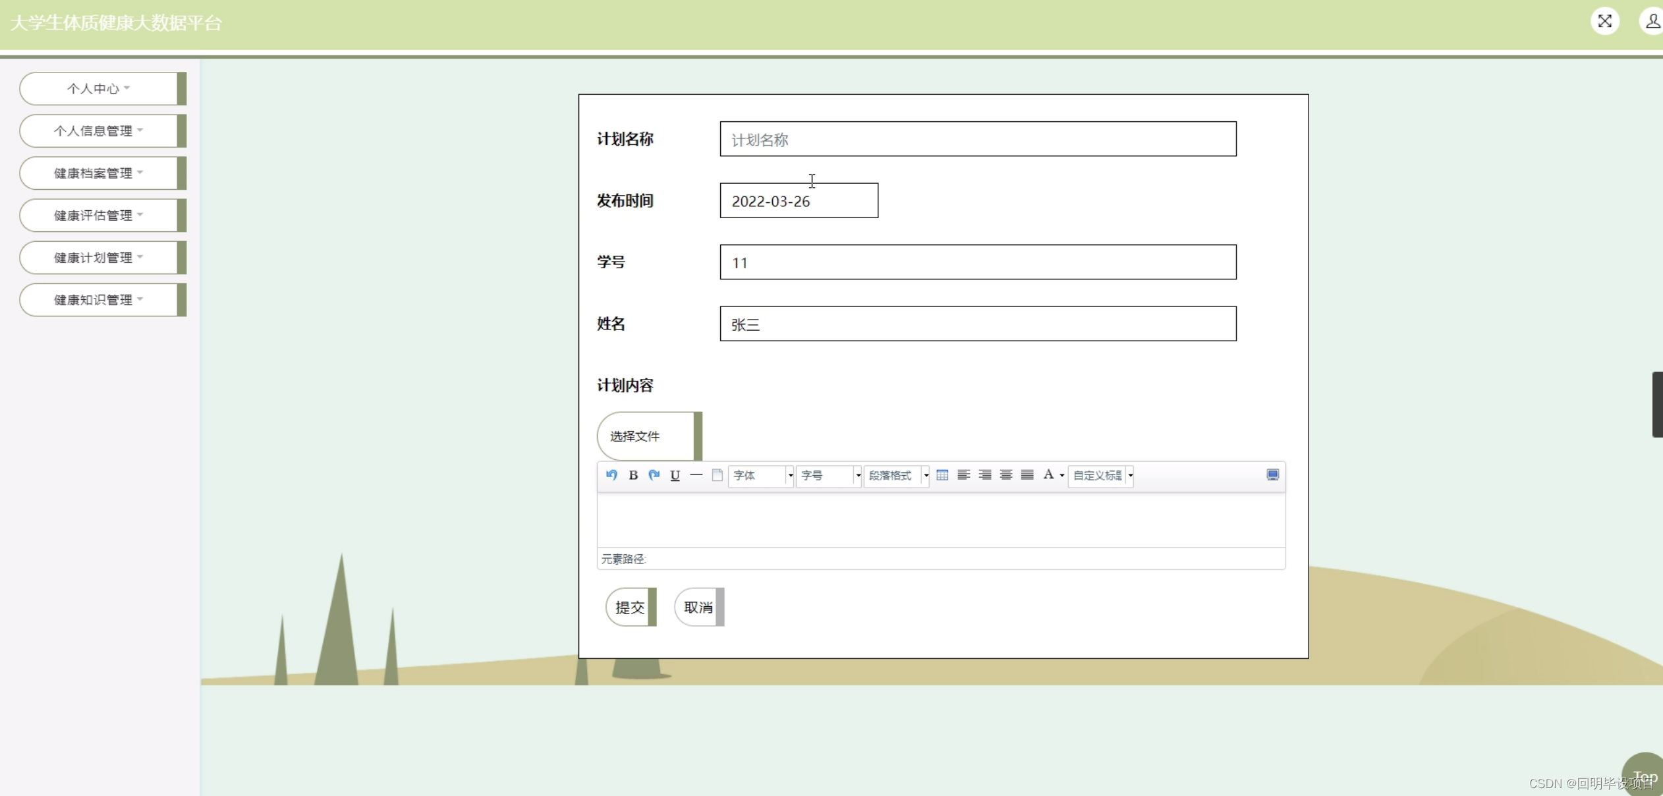The width and height of the screenshot is (1663, 796).
Task: Insert a horizontal line via editor toolbar
Action: tap(696, 475)
